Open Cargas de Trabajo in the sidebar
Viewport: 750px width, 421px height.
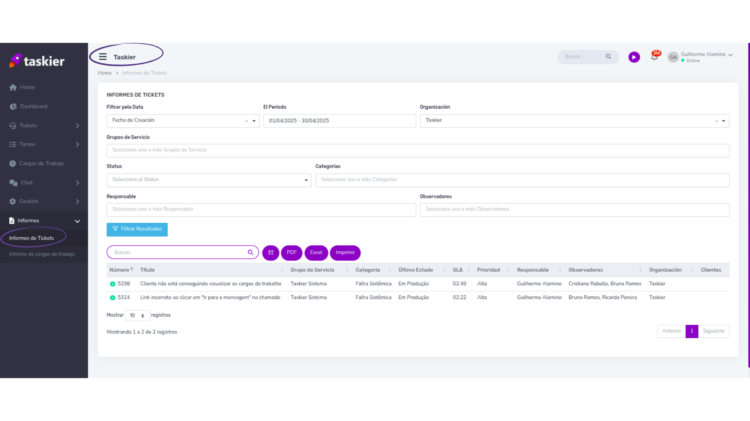click(41, 163)
